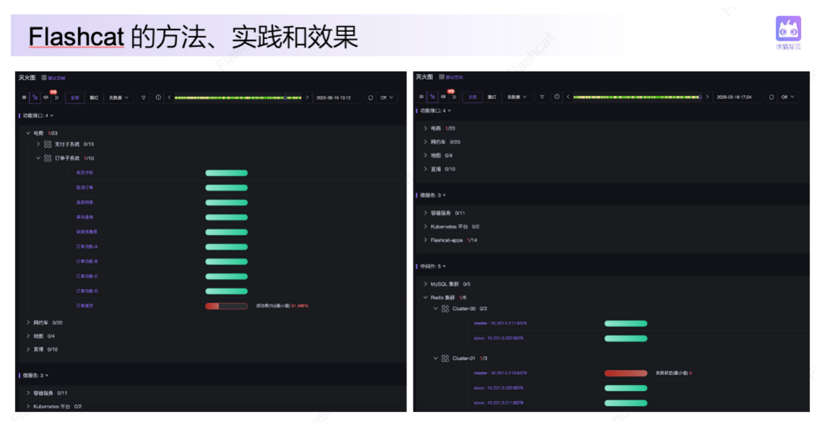Collapse the Redis 集群 1/5 node
The height and width of the screenshot is (422, 822).
tap(426, 297)
